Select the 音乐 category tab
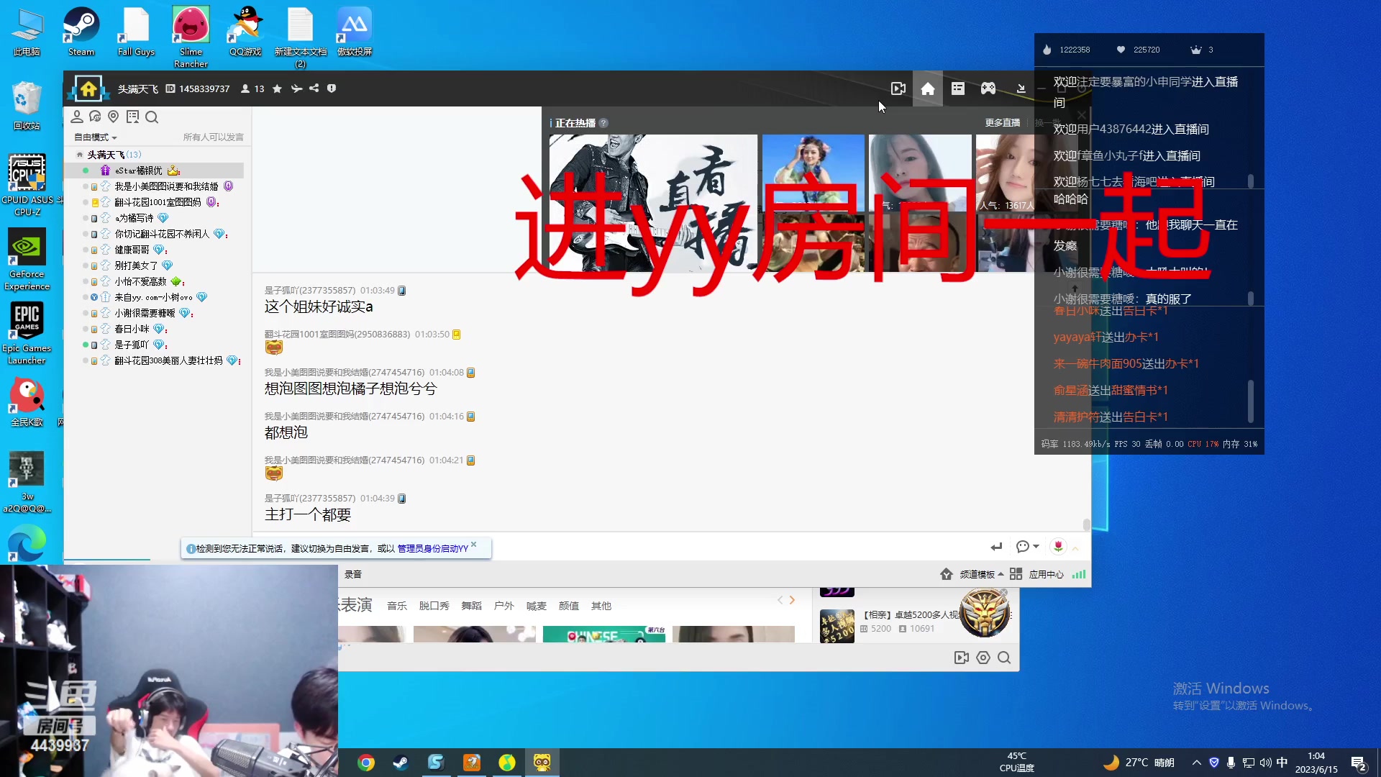 click(x=397, y=606)
